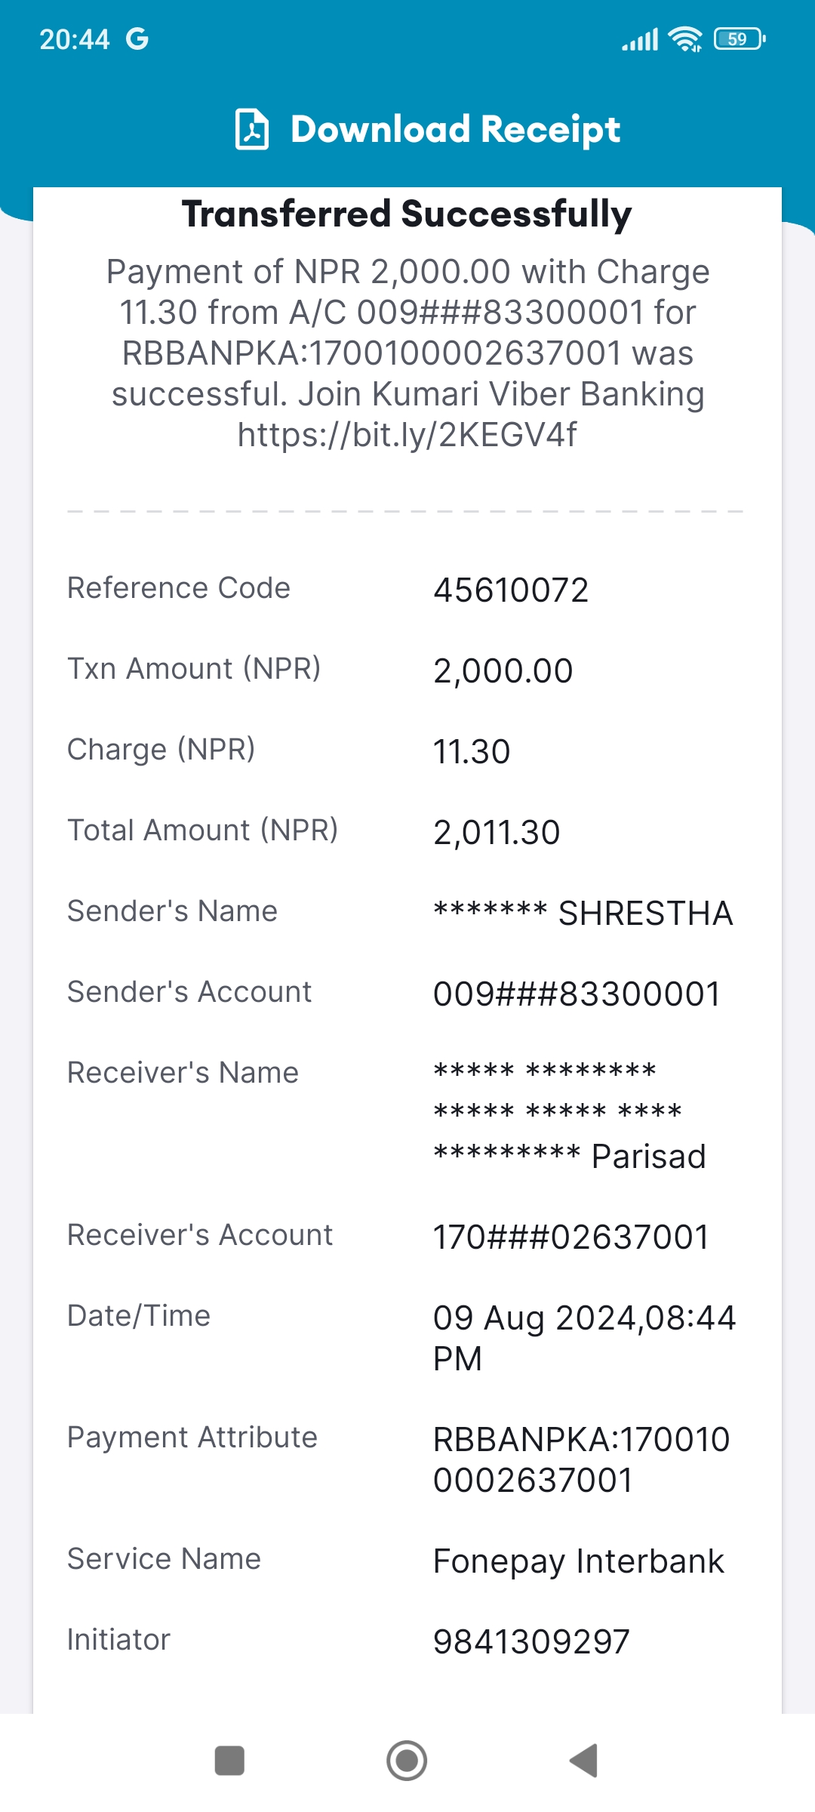
Task: Tap the Android back navigation triangle
Action: coord(583,1761)
